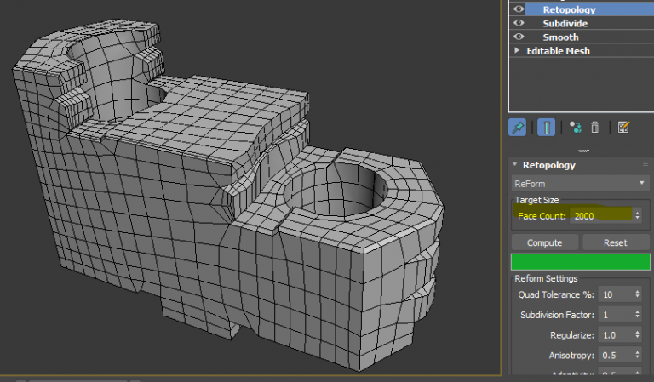Screen dimensions: 654x382
Task: Click the Regularize value field
Action: coord(616,335)
